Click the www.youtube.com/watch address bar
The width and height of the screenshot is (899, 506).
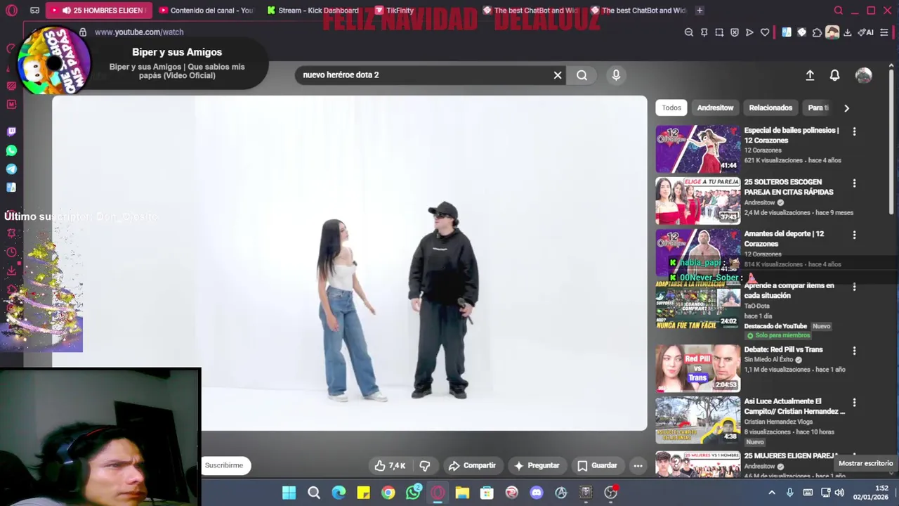pos(139,32)
